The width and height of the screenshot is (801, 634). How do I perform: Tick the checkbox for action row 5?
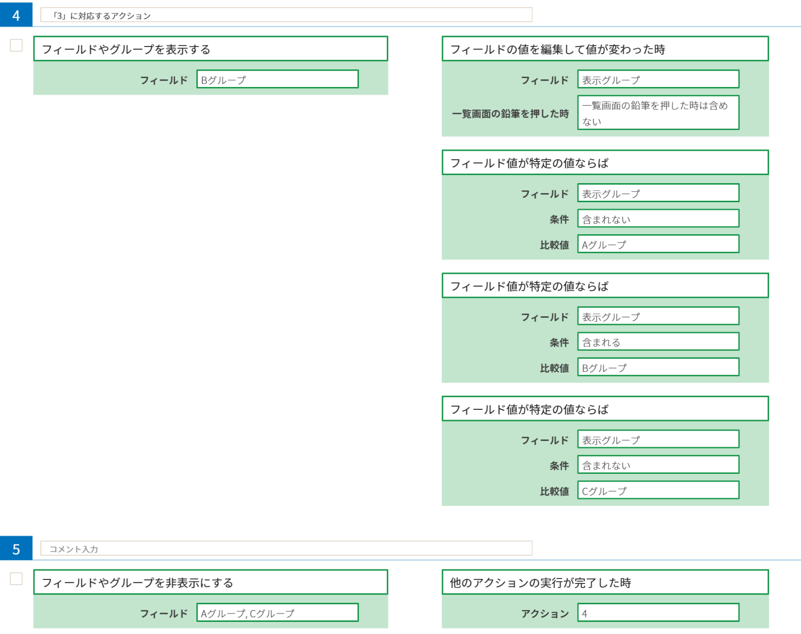coord(17,579)
